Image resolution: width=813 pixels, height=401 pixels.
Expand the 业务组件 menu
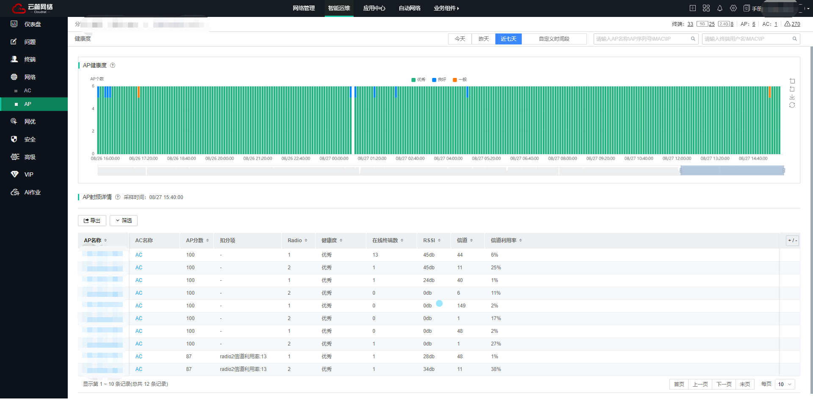point(446,8)
